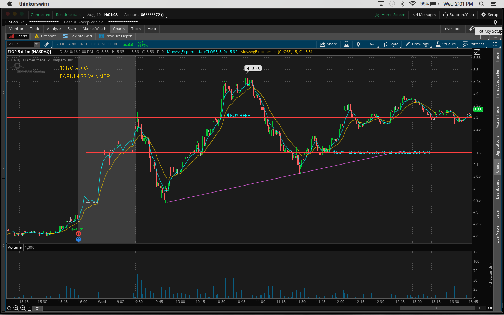The width and height of the screenshot is (504, 315).
Task: Click the macOS Spotlight search icon
Action: click(x=482, y=4)
